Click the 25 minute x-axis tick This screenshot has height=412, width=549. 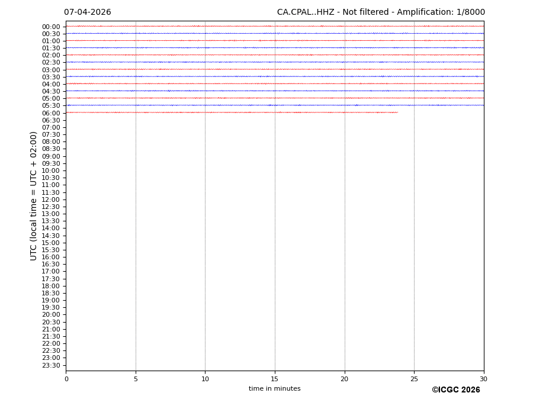(414, 379)
